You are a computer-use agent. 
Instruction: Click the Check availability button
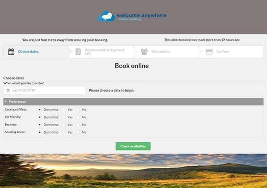click(x=133, y=146)
